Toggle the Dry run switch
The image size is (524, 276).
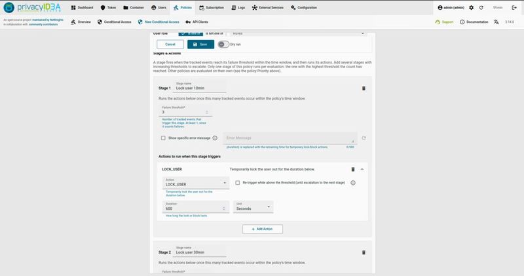tap(223, 44)
